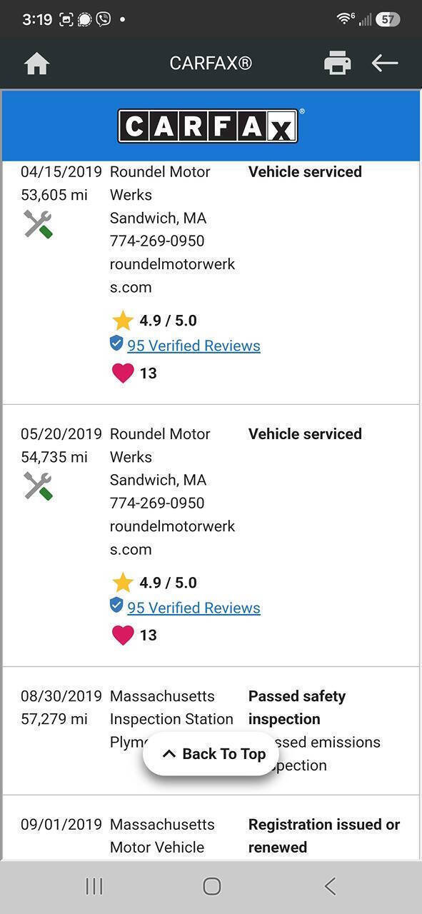The image size is (422, 914).
Task: Tap the Android home navigation button
Action: pos(212,886)
